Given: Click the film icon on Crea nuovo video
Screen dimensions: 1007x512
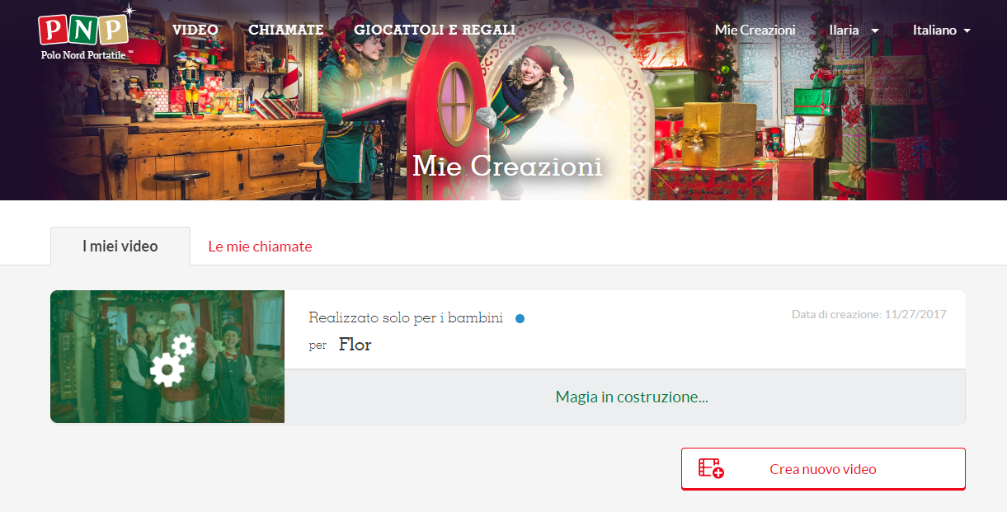Looking at the screenshot, I should (x=711, y=468).
